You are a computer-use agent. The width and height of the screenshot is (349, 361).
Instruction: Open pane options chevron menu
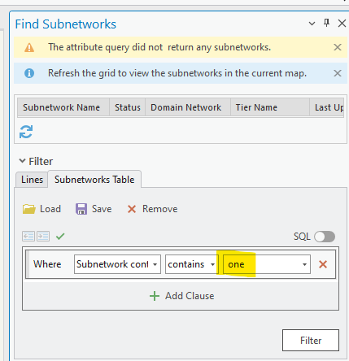pos(312,24)
